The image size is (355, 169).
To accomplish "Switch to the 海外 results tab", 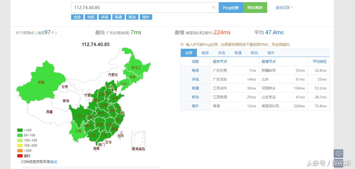I will (x=270, y=53).
